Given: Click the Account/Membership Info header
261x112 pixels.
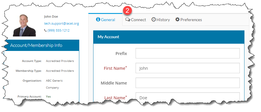Looking at the screenshot, I should (x=42, y=45).
